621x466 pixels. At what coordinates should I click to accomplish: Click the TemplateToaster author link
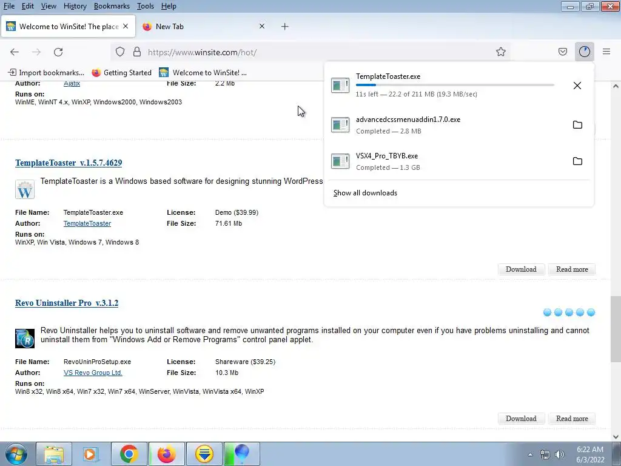coord(87,223)
